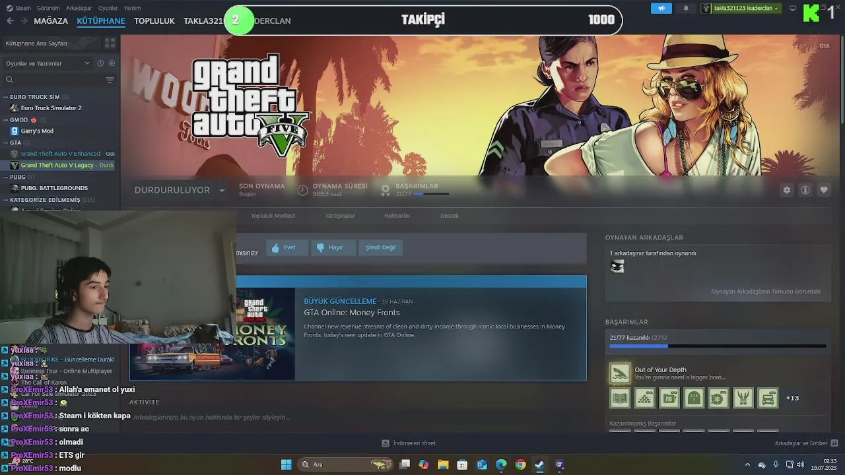Click the Money Fronts update thumbnail

tap(213, 333)
